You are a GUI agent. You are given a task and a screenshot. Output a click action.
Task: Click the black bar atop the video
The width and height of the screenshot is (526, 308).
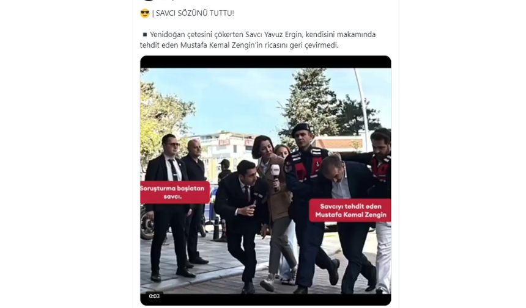tap(265, 62)
